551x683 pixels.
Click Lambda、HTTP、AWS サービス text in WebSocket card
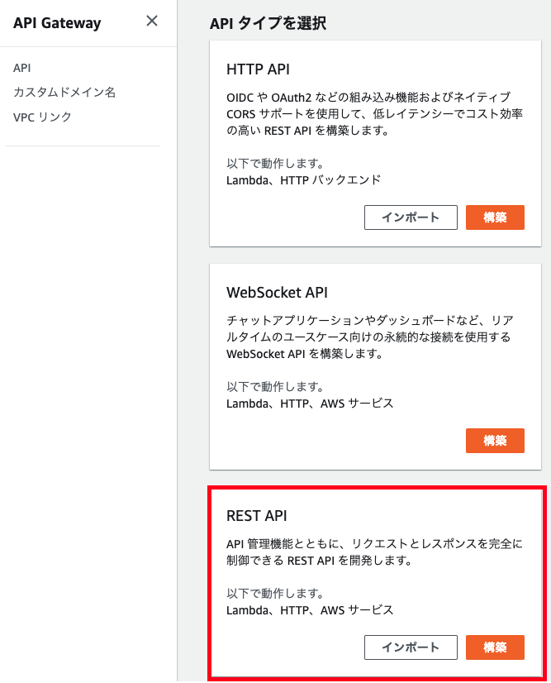pos(310,404)
